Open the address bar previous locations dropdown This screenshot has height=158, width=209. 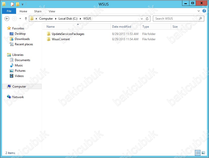pos(142,19)
